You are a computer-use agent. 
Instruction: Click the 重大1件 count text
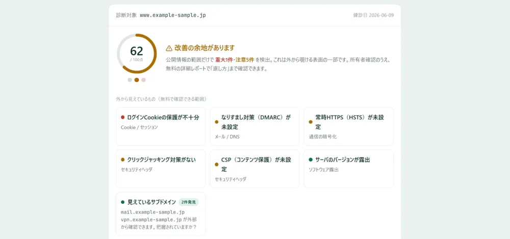click(225, 60)
